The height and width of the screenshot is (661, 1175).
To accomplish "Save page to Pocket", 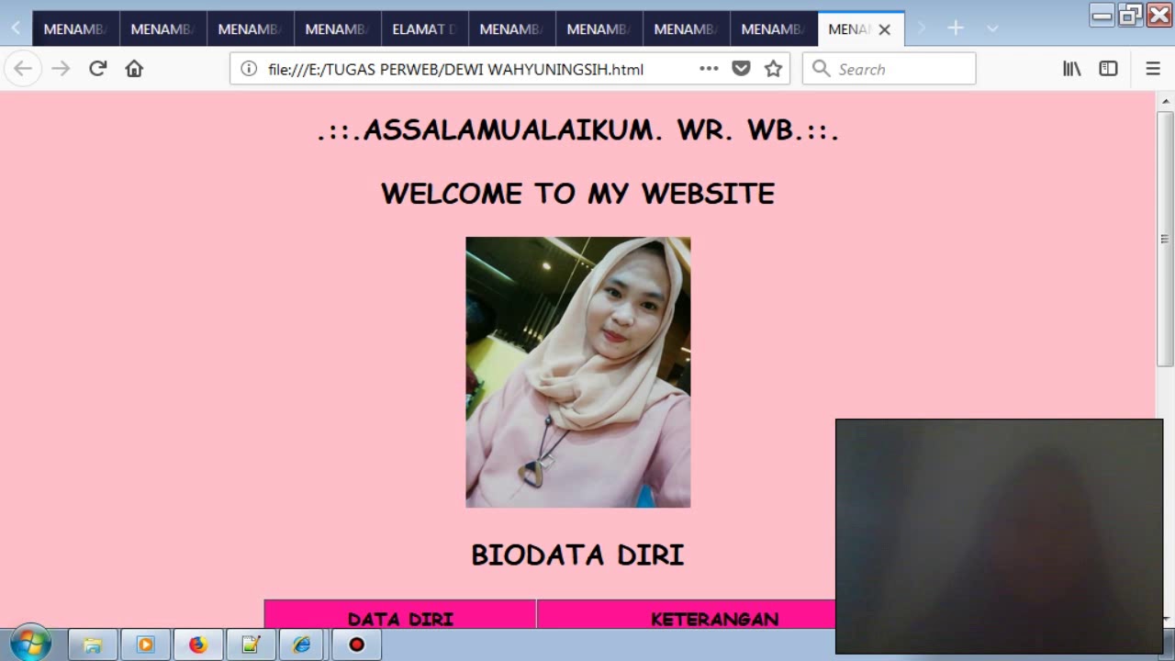I will pos(741,69).
